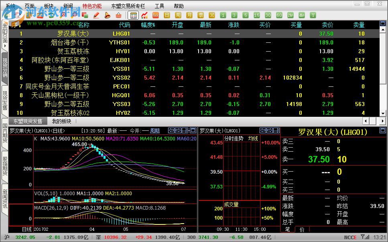Screen dimensions: 388x242
Task: Select the 野山参一等二级 row
Action: pos(194,78)
